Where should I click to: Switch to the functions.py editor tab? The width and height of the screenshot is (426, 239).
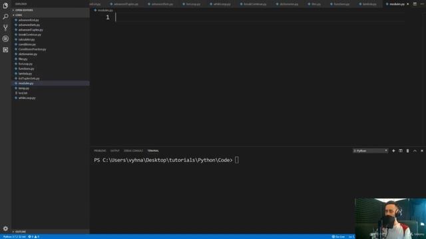(339, 4)
